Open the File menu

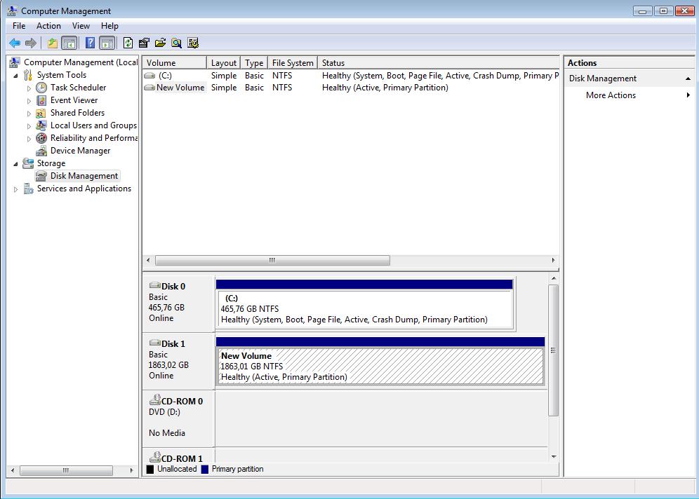pyautogui.click(x=19, y=26)
